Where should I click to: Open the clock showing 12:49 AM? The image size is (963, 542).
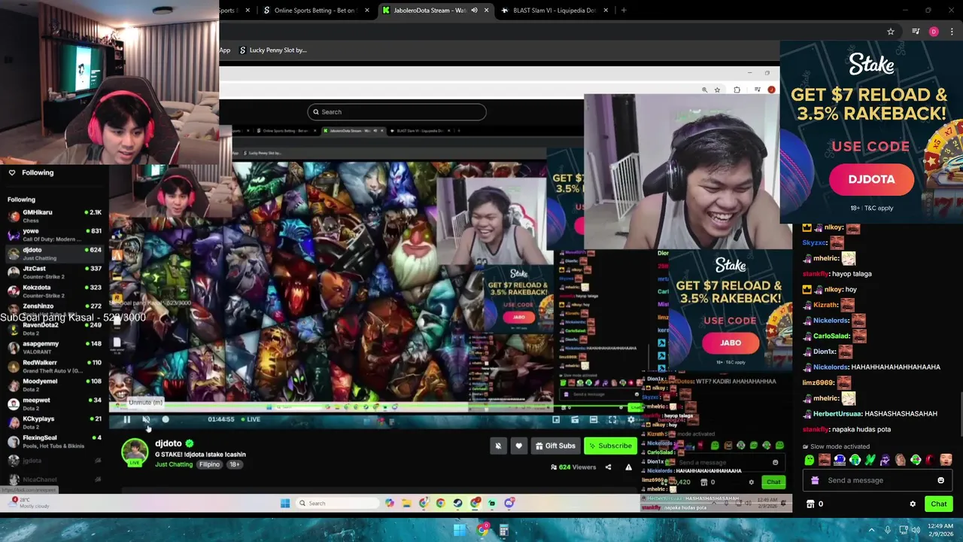940,531
